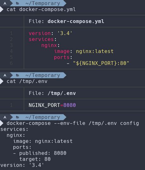Screen dimensions: 145x170
Task: Click the folder icon above cat /tmp/.env
Action: pos(17,75)
